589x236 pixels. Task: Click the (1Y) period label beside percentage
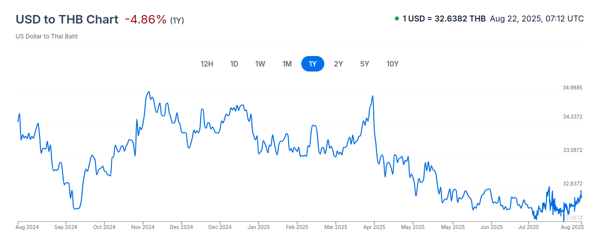click(177, 20)
